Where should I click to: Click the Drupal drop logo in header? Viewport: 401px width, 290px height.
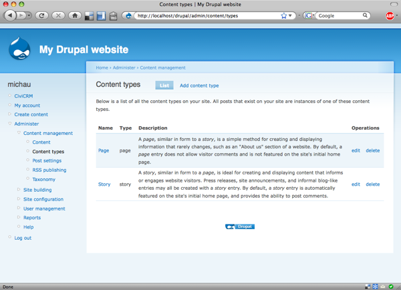tap(19, 49)
